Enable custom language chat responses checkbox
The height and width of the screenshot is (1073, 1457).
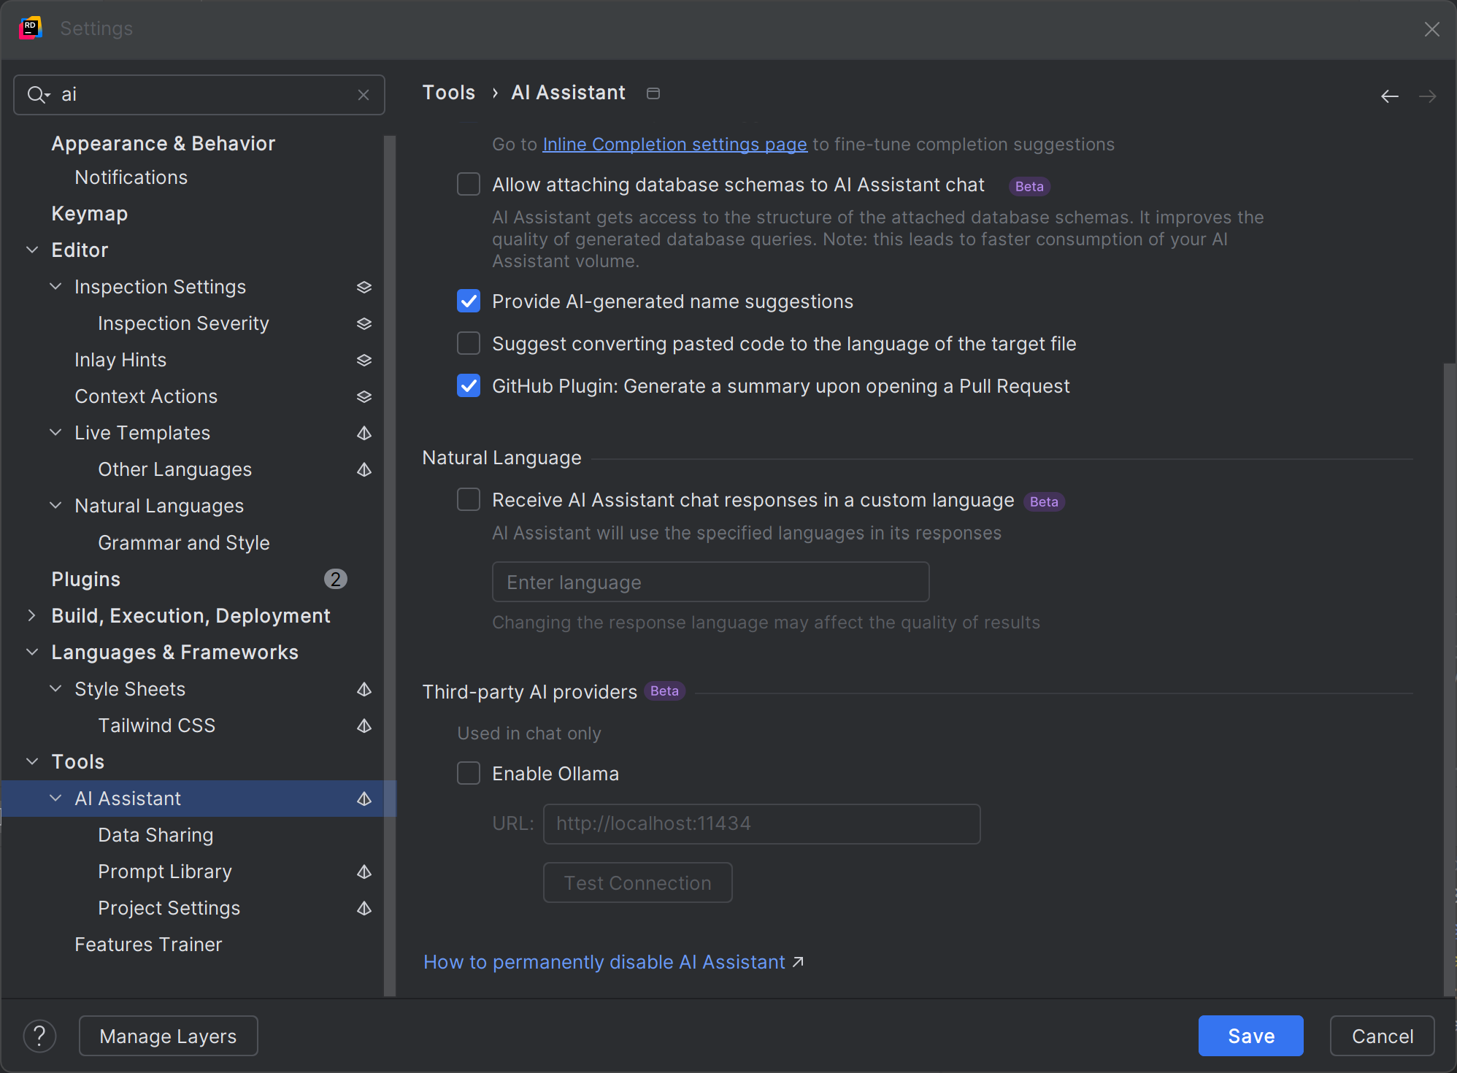(469, 499)
